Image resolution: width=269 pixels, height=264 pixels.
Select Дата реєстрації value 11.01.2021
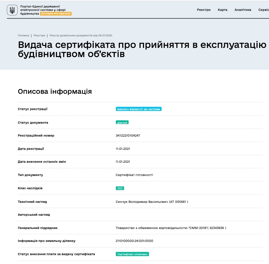point(123,149)
